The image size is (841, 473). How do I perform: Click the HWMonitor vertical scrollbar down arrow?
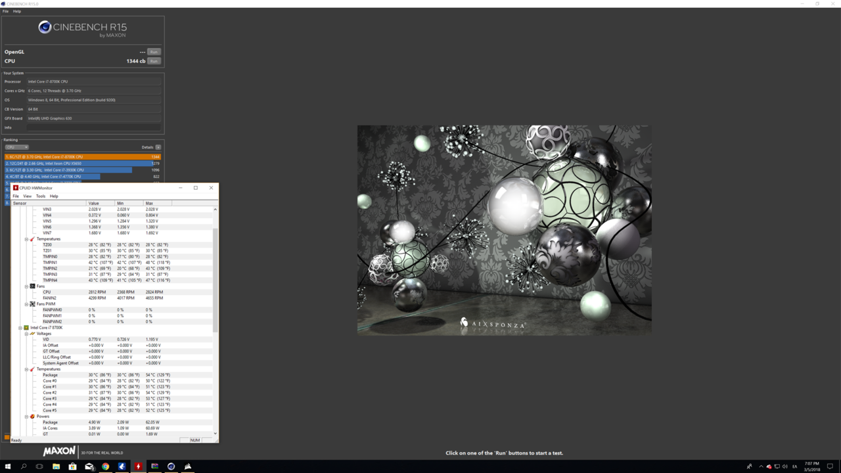(x=215, y=434)
